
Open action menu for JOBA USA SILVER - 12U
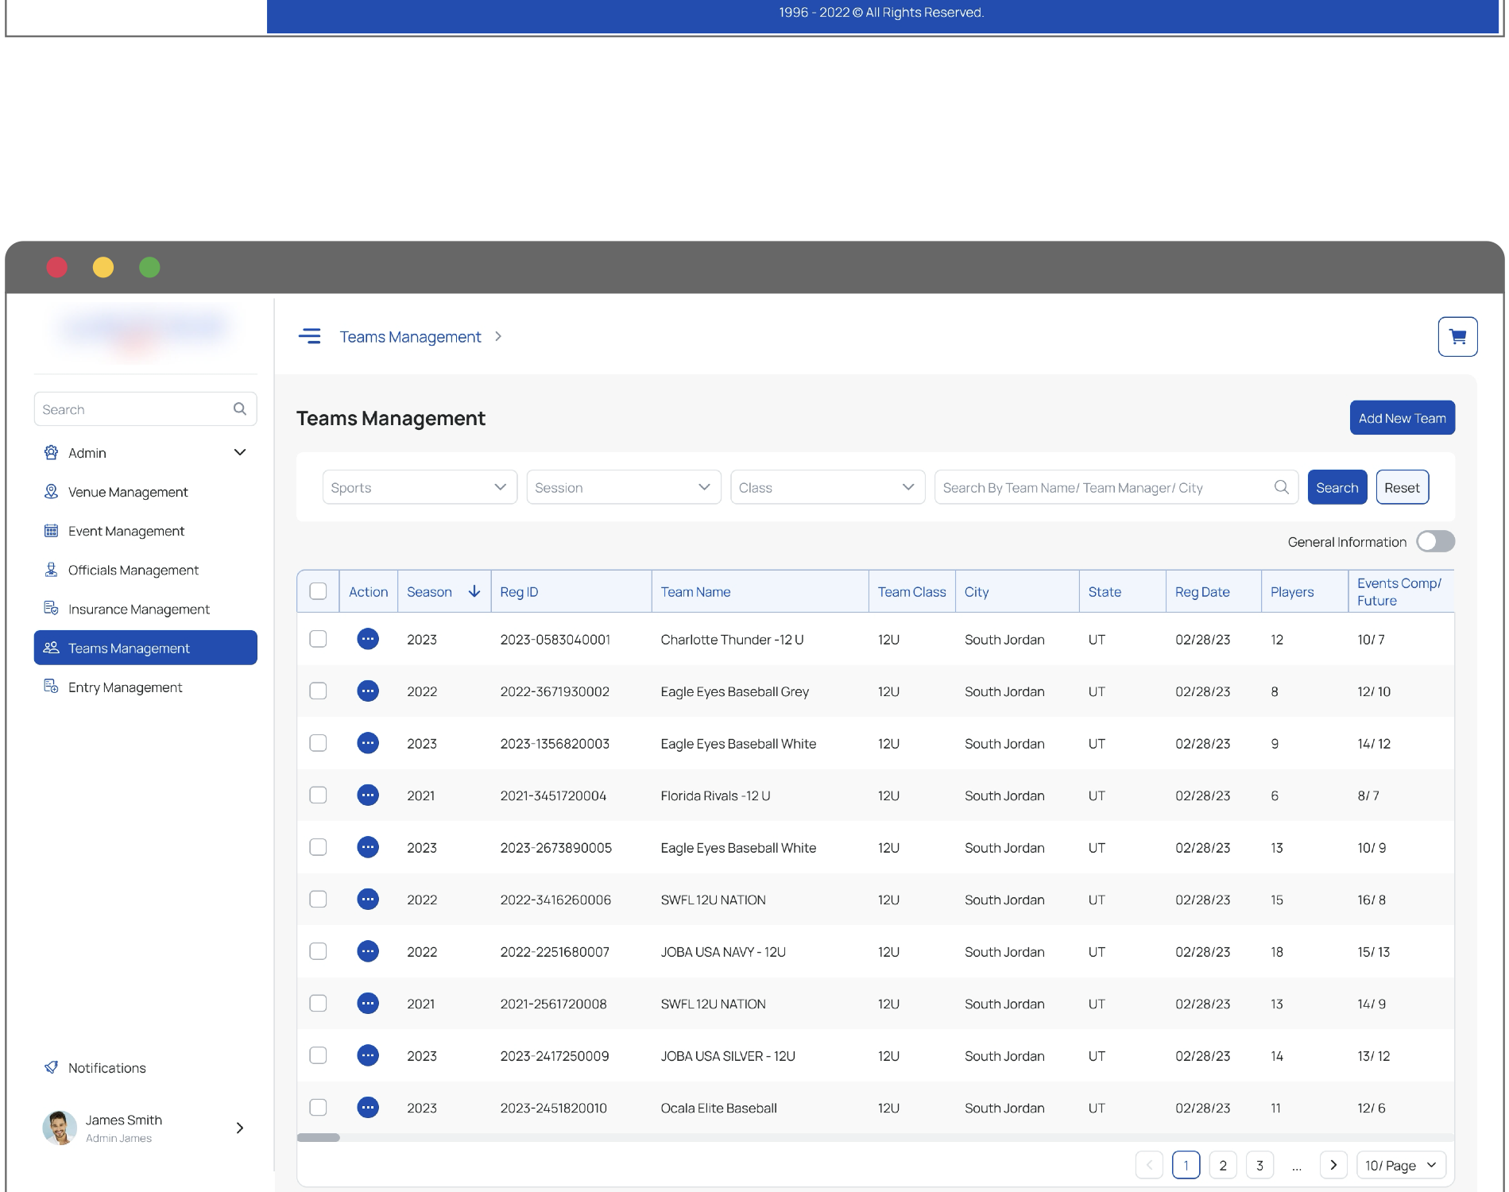pyautogui.click(x=368, y=1055)
